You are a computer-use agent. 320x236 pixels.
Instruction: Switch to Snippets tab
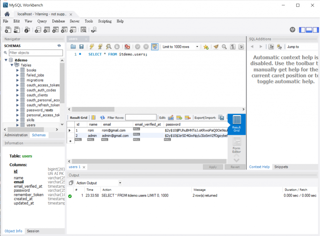coord(281,167)
